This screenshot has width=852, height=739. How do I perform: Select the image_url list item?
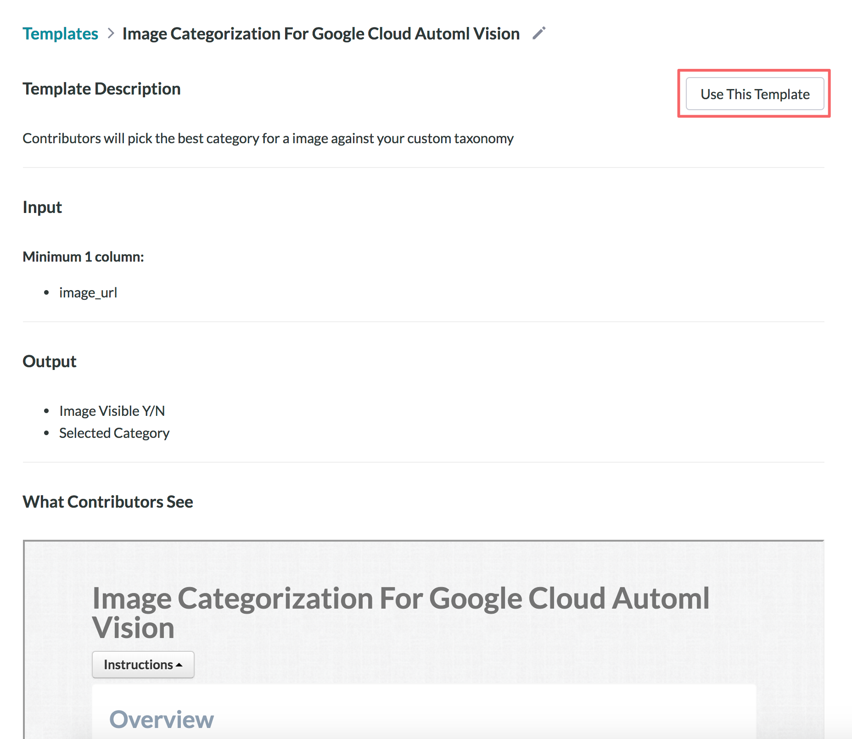click(88, 292)
